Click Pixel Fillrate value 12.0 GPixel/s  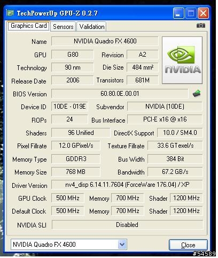tap(76, 146)
